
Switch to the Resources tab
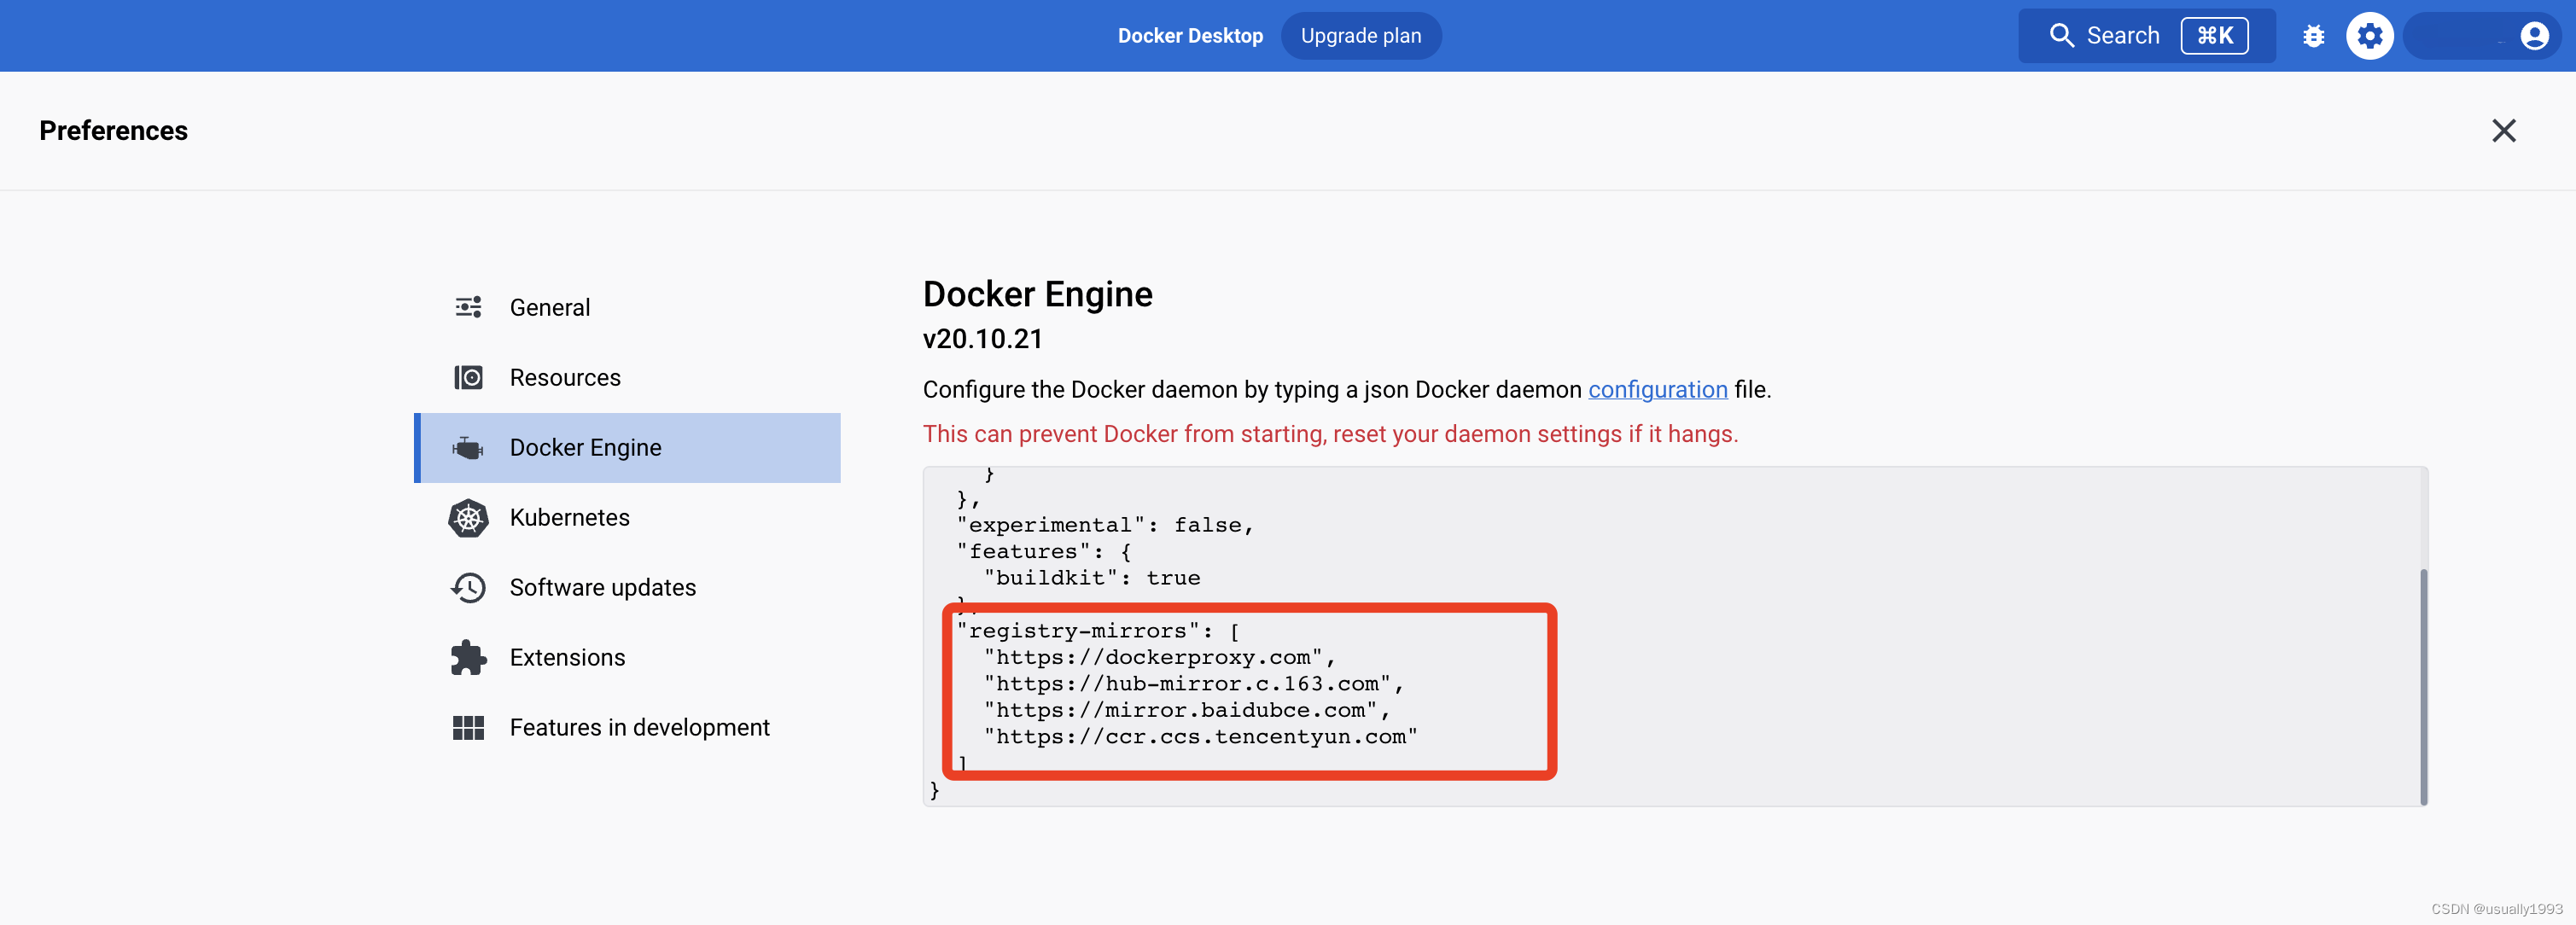click(x=628, y=378)
